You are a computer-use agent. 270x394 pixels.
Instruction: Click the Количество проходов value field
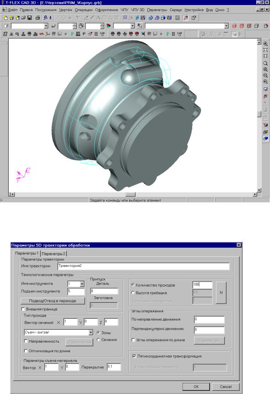202,285
